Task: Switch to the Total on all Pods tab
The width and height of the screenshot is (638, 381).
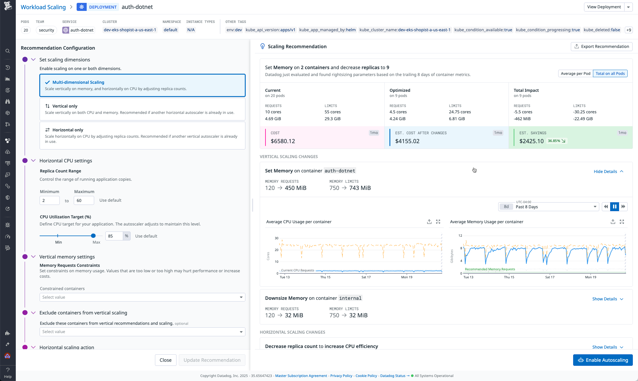Action: pyautogui.click(x=610, y=73)
